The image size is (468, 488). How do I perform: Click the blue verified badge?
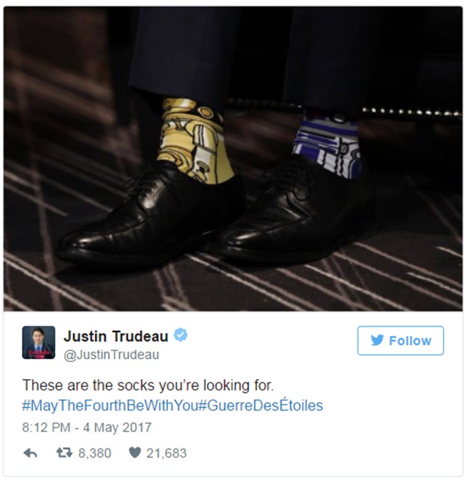click(x=180, y=335)
